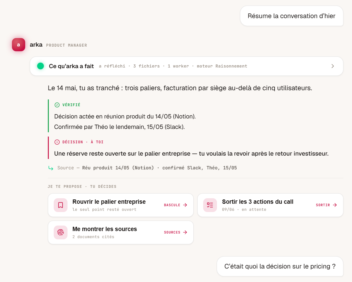Open the Sortir les 3 actions du call title

click(x=257, y=202)
